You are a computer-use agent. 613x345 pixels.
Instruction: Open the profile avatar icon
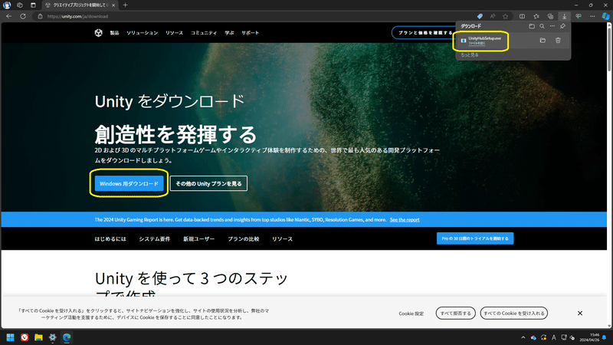[x=7, y=5]
